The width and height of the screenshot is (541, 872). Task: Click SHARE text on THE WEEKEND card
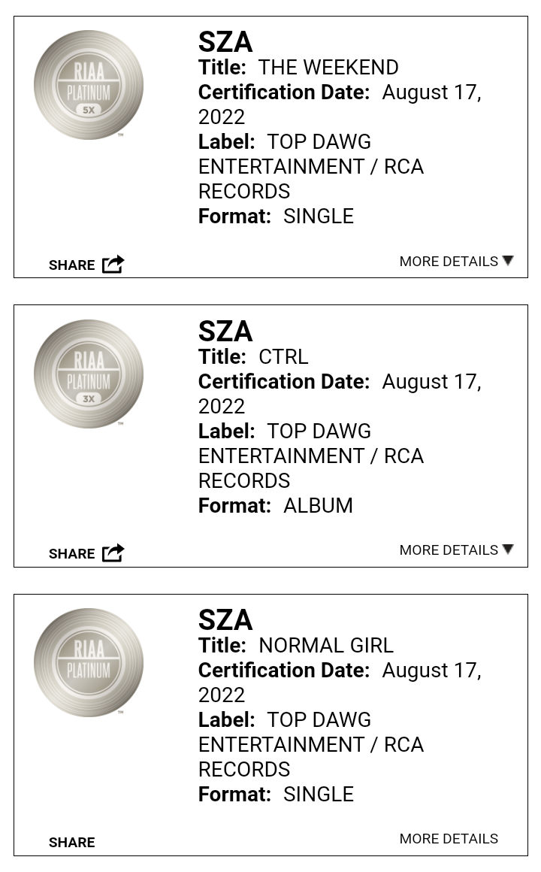coord(71,265)
